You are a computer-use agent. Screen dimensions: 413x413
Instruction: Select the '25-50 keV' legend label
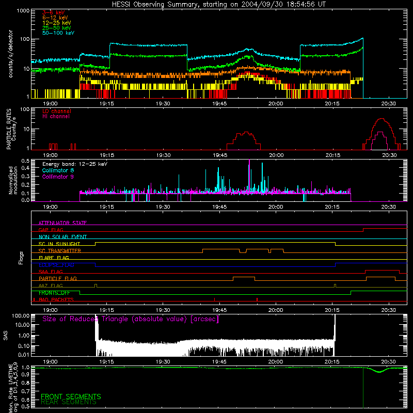pos(57,28)
